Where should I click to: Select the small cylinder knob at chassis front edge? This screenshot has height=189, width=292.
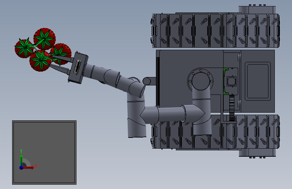click(147, 81)
